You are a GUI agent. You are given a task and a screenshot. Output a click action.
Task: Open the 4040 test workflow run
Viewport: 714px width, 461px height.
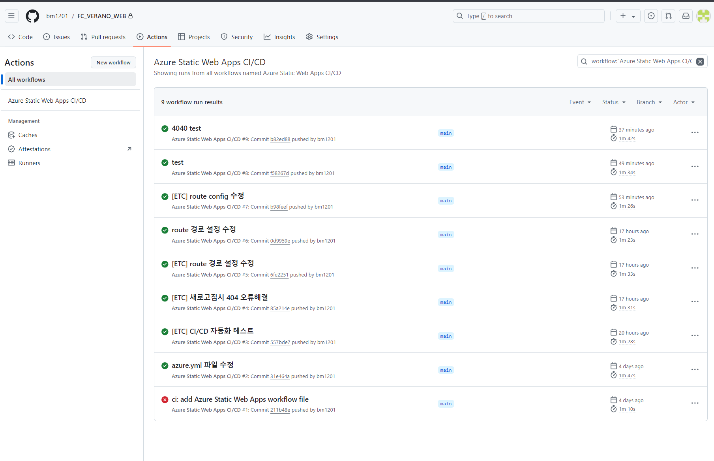pyautogui.click(x=186, y=128)
